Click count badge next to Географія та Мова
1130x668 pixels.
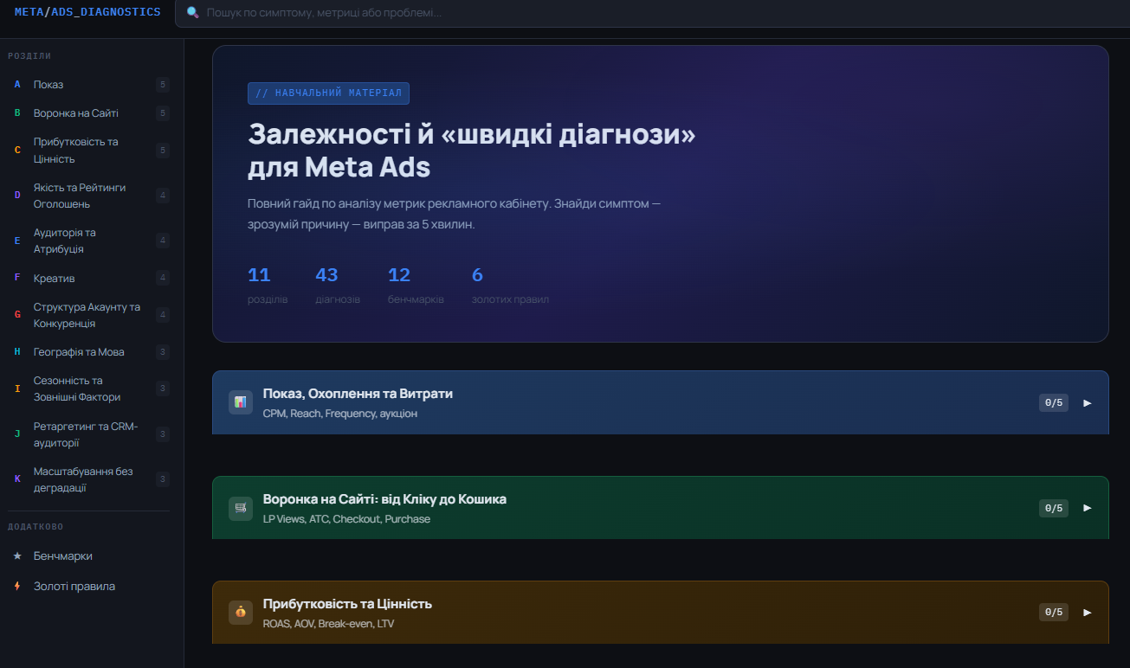(x=163, y=352)
